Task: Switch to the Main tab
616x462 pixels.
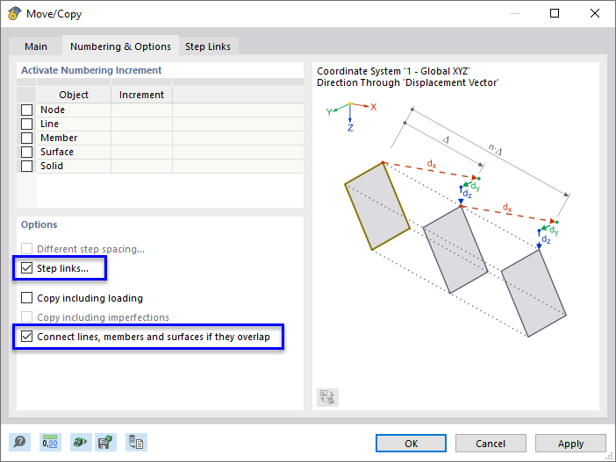Action: [x=36, y=46]
